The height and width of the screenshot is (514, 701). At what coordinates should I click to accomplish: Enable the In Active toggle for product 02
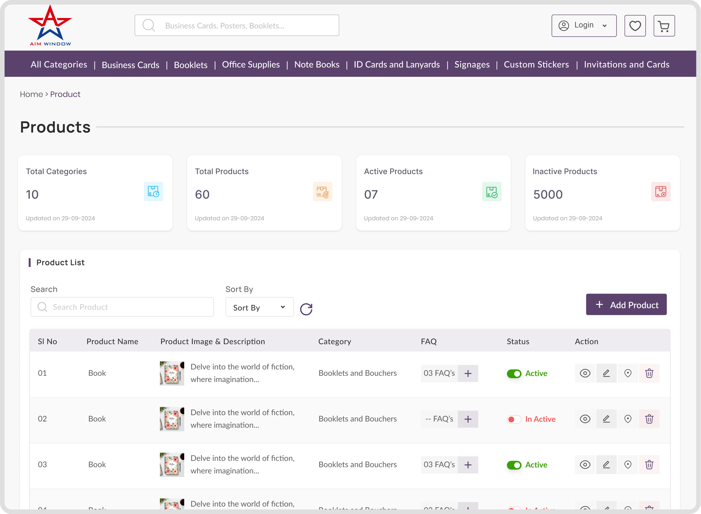tap(514, 419)
